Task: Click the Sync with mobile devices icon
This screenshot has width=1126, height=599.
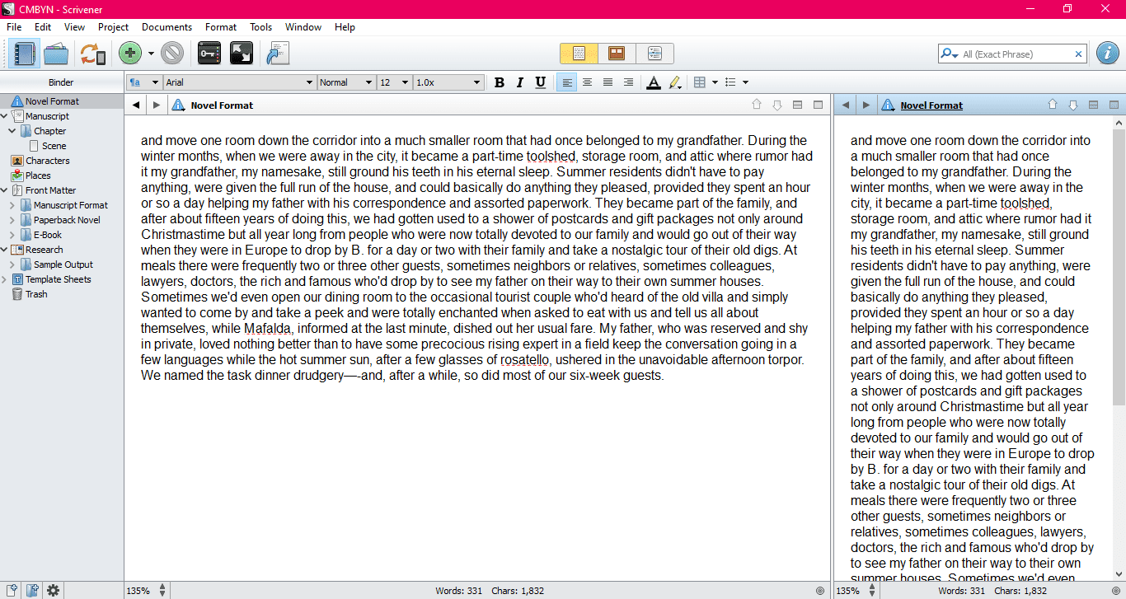Action: [92, 54]
